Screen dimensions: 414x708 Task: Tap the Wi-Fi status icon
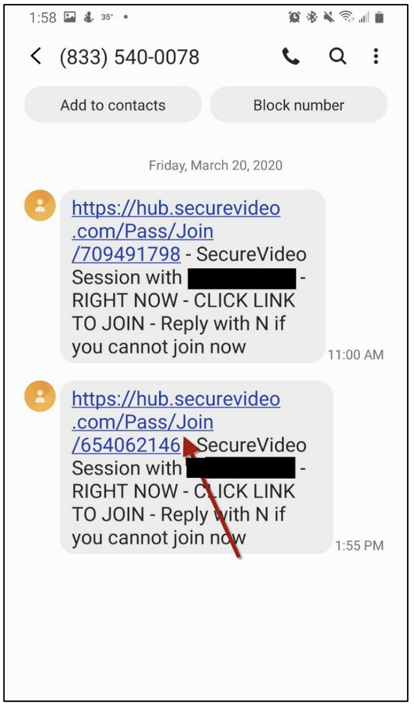(347, 18)
